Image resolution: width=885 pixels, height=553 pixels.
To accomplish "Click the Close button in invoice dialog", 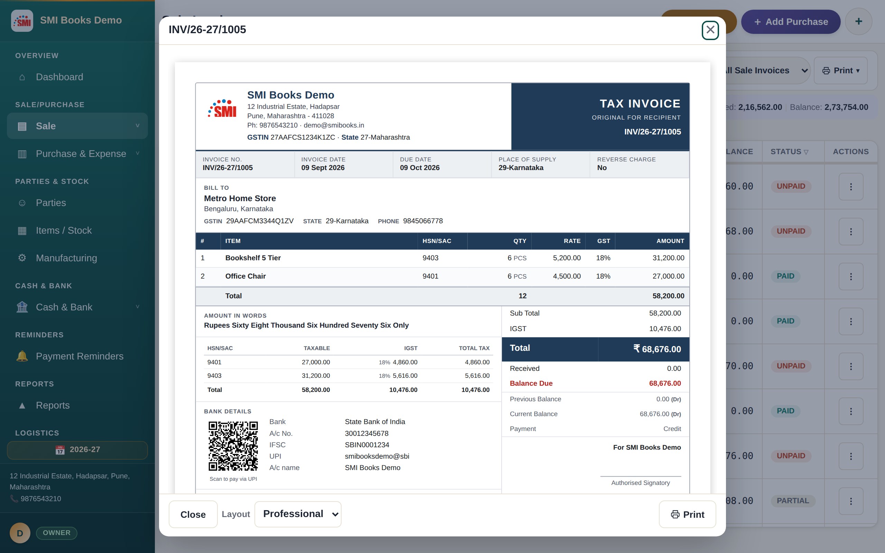I will pyautogui.click(x=193, y=514).
